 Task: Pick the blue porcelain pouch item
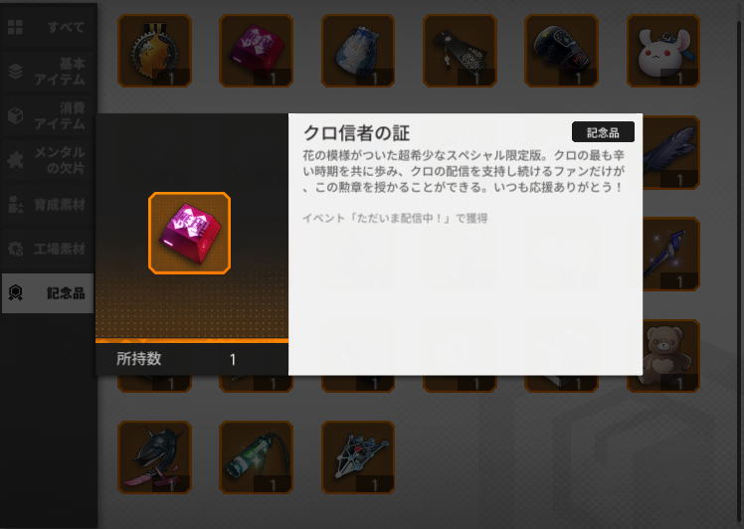click(x=358, y=51)
